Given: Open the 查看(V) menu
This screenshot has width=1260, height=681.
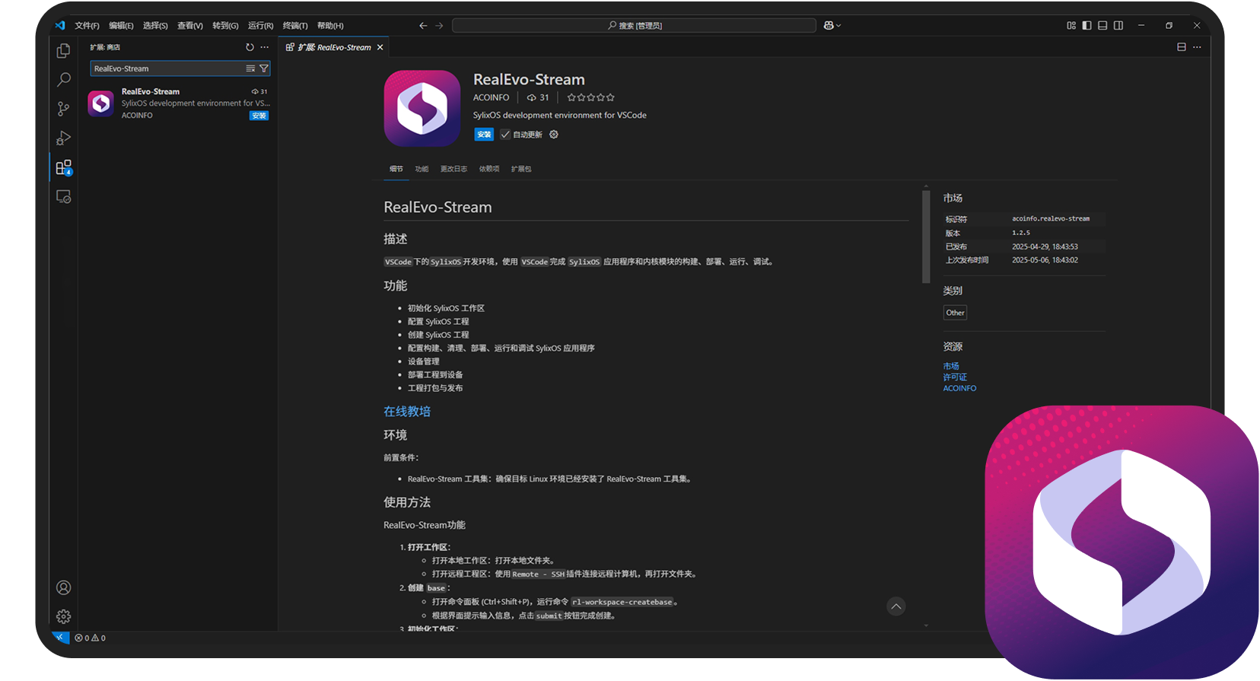Looking at the screenshot, I should [190, 26].
